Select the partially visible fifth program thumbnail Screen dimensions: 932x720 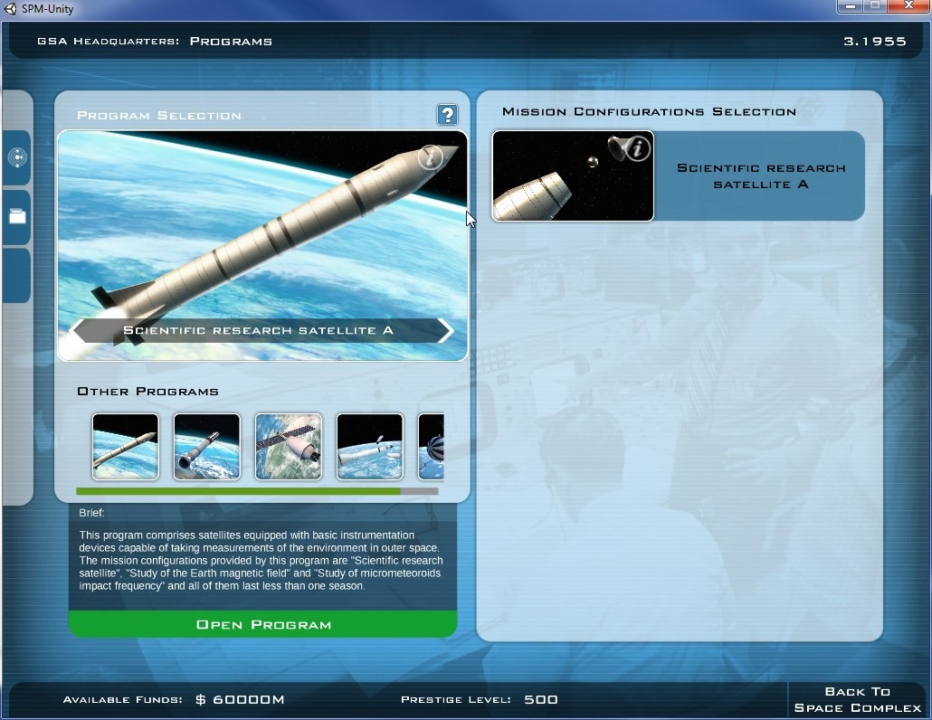(432, 447)
